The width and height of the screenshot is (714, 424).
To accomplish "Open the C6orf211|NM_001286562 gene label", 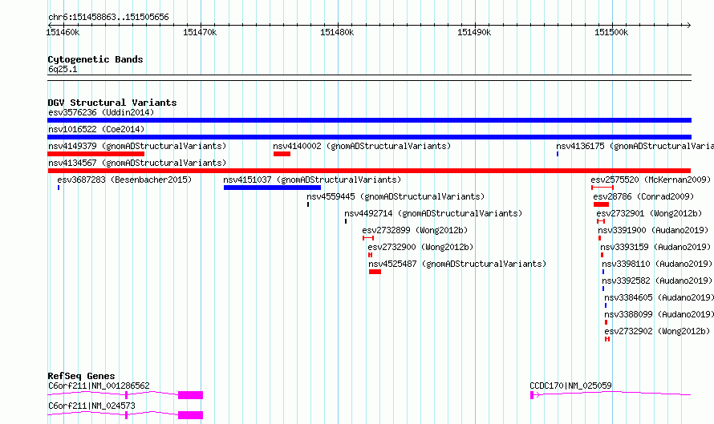I will (x=99, y=386).
